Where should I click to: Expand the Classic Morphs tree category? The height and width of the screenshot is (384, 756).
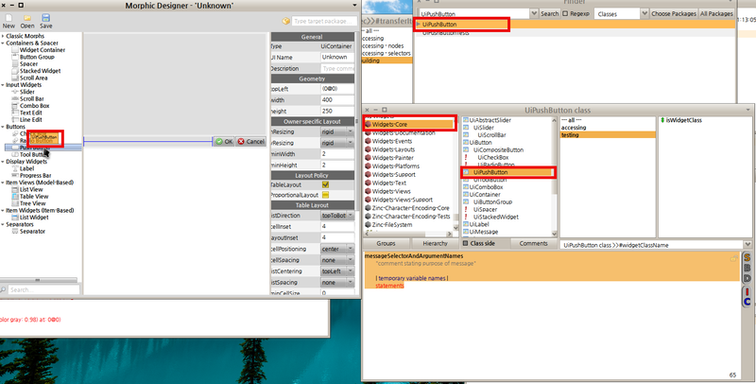tap(3, 36)
